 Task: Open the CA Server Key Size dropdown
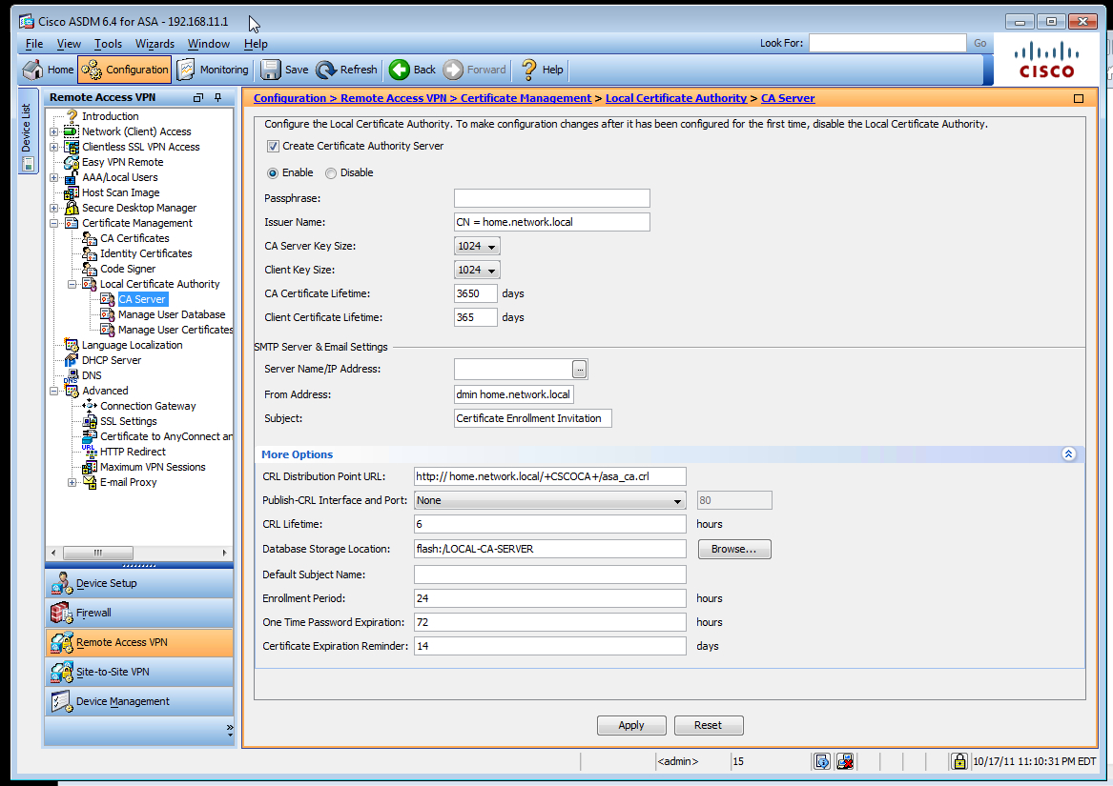477,246
